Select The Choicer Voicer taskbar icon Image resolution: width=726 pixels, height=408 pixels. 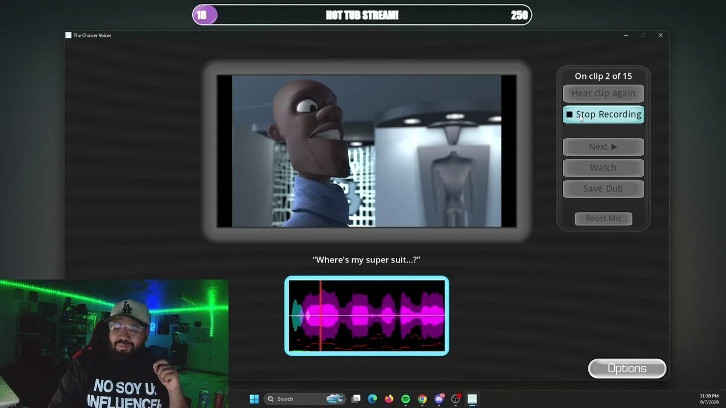[x=472, y=399]
